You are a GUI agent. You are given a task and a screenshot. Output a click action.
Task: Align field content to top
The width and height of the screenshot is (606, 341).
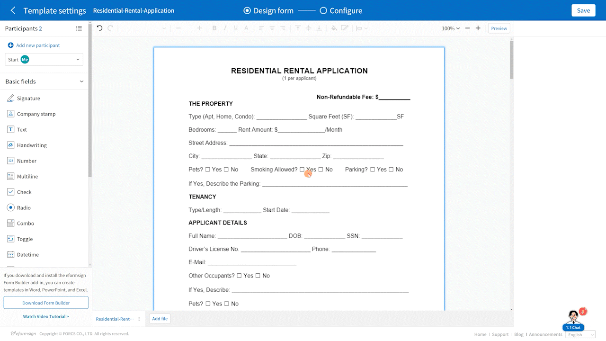tap(298, 28)
